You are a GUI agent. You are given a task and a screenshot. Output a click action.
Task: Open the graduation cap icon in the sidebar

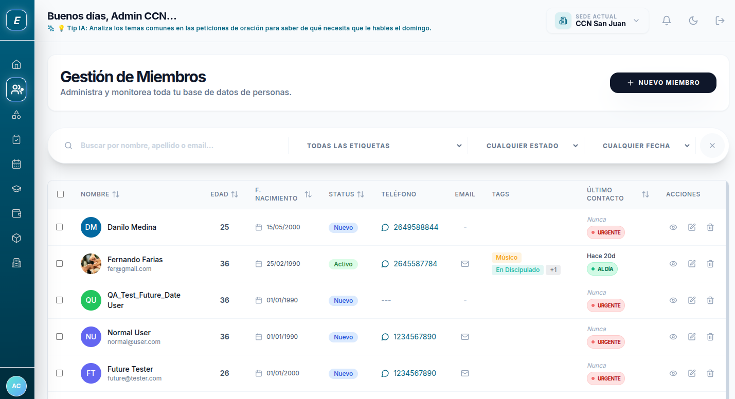click(x=16, y=189)
